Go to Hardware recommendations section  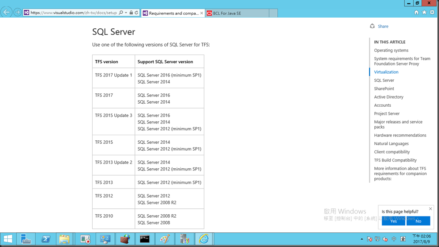(x=400, y=135)
